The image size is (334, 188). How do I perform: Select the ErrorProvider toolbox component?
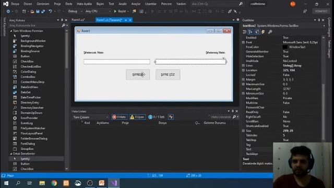pos(29,118)
